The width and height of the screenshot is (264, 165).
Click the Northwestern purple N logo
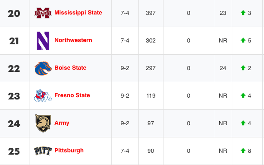click(43, 41)
